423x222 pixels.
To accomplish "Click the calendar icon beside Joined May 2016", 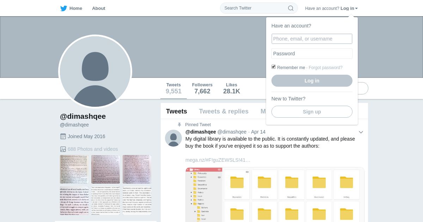I will tap(63, 136).
